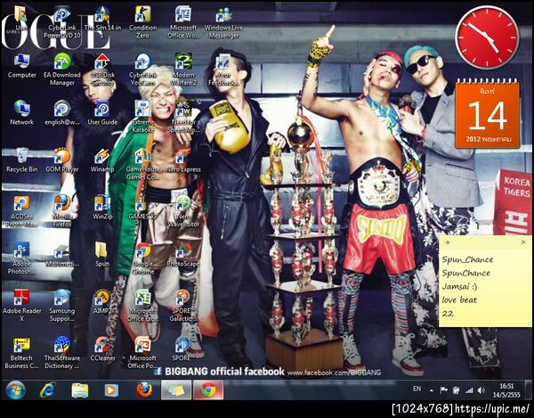Image resolution: width=534 pixels, height=418 pixels.
Task: Add new sticky note plus button
Action: click(448, 242)
